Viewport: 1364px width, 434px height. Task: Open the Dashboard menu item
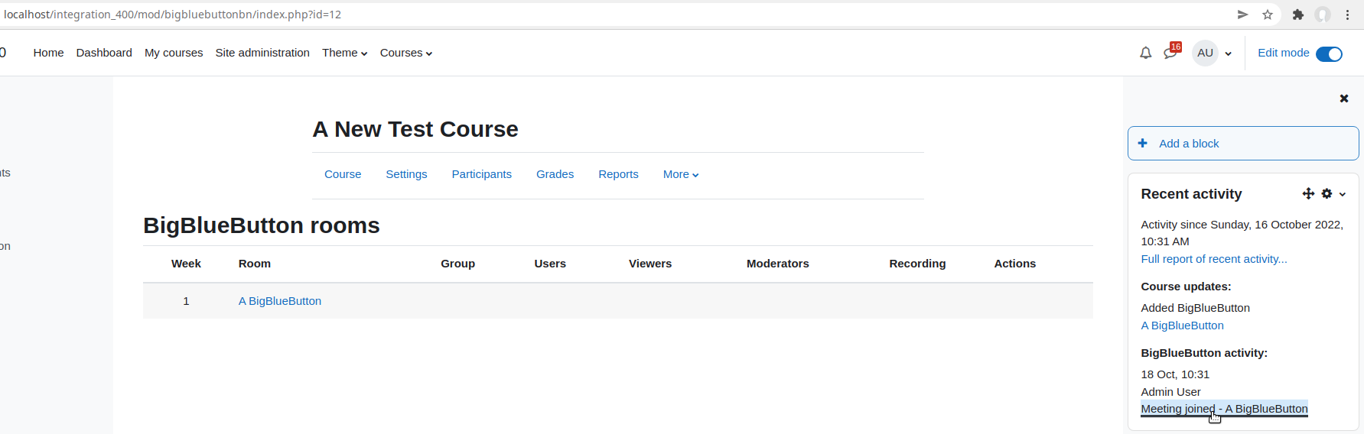(104, 53)
